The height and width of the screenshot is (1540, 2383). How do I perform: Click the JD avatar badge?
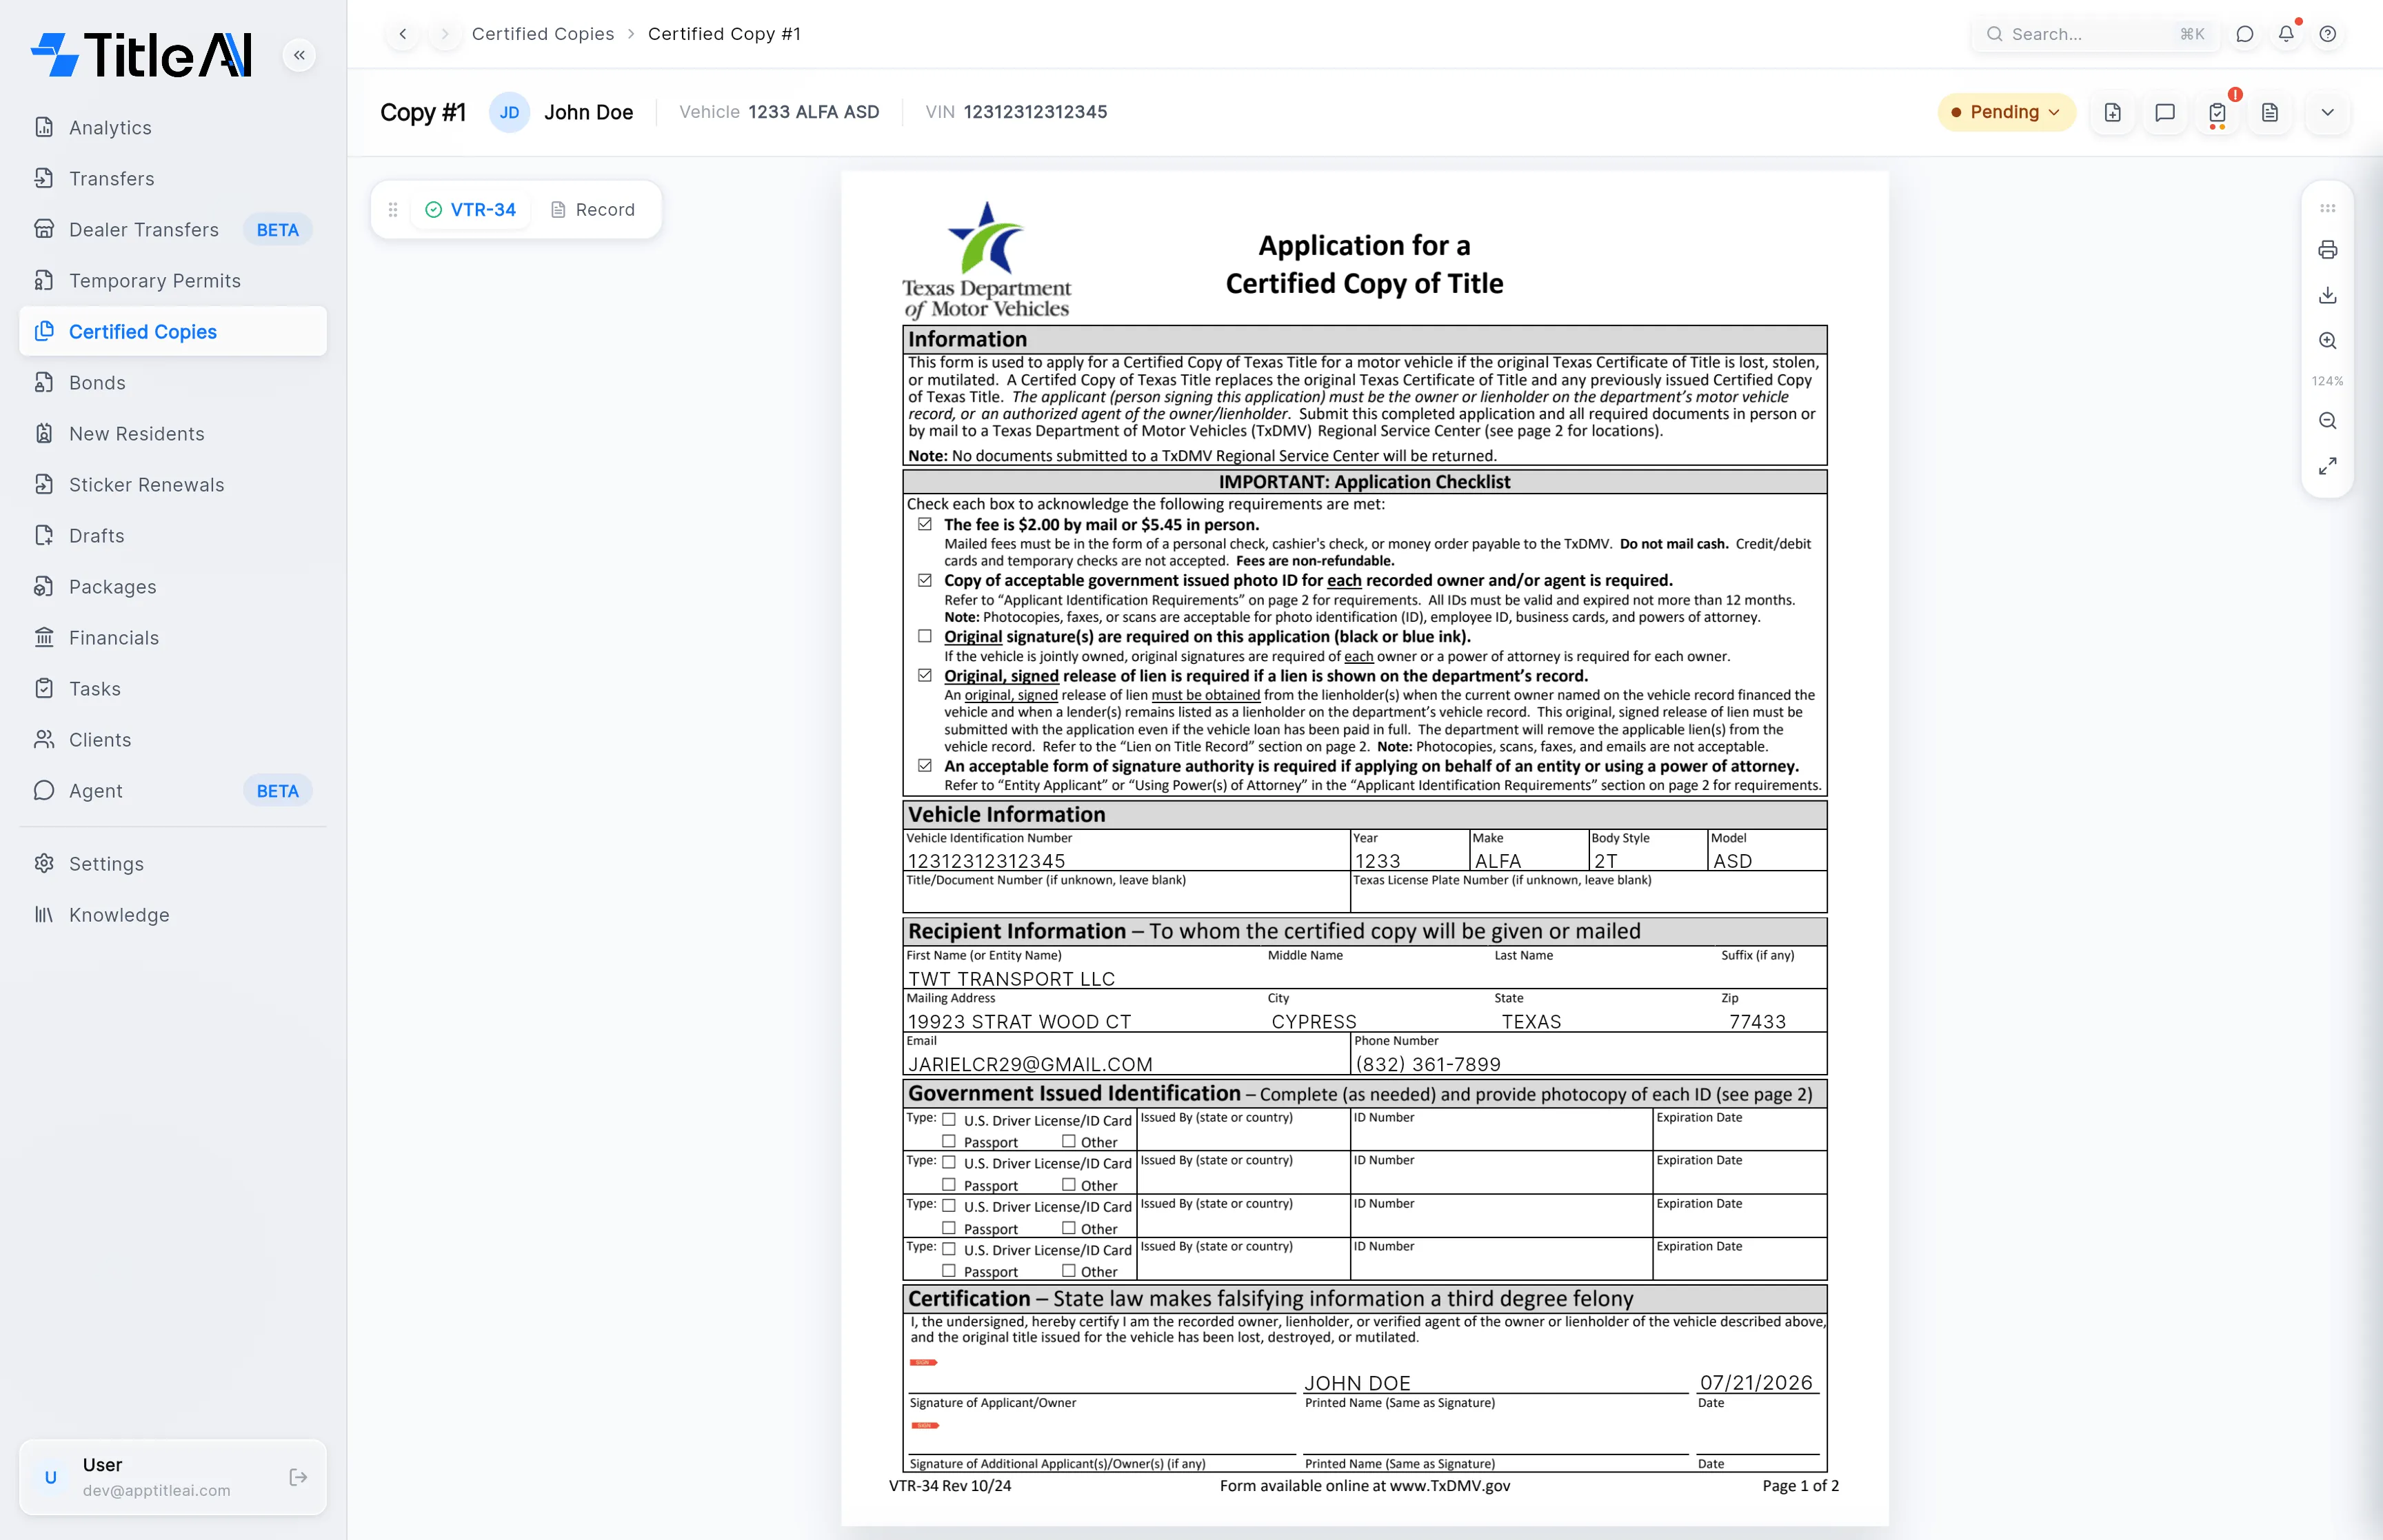[509, 112]
